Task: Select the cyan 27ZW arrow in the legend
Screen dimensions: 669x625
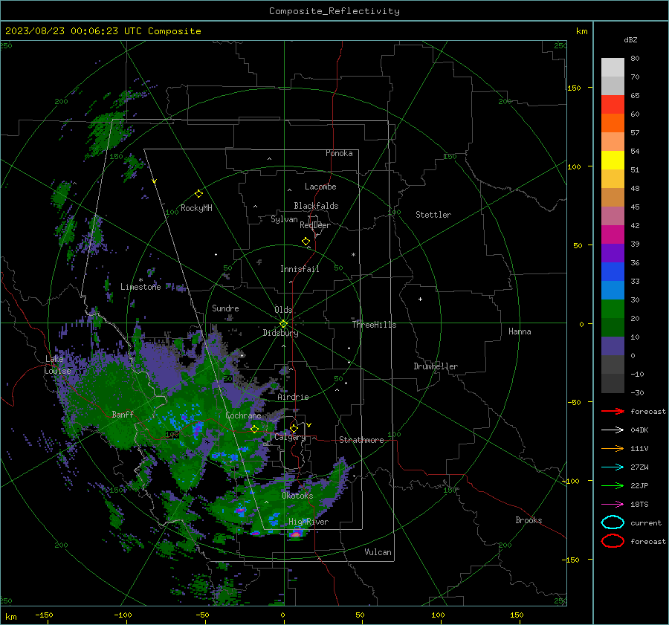Action: pos(613,467)
